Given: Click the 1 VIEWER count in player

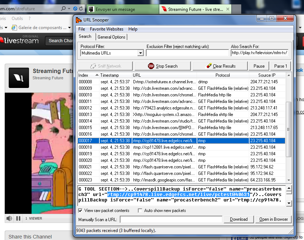Looking at the screenshot, I should point(33,219).
